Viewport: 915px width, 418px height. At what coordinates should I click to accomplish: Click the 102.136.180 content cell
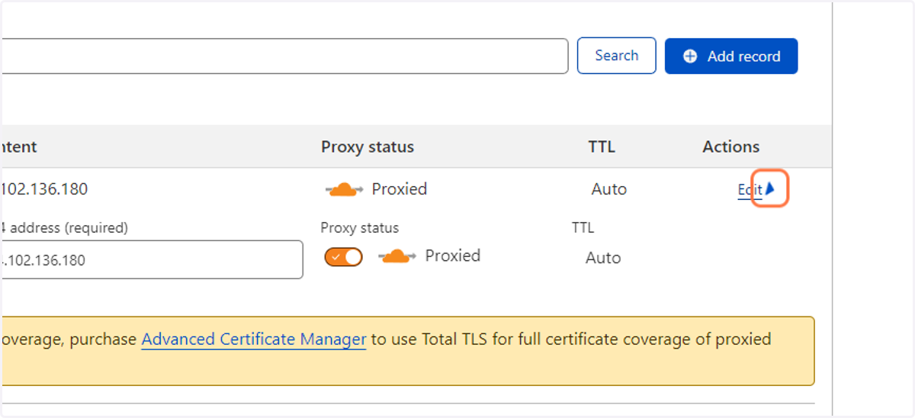tap(44, 189)
